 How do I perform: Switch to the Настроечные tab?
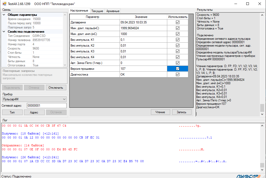tap(79, 11)
